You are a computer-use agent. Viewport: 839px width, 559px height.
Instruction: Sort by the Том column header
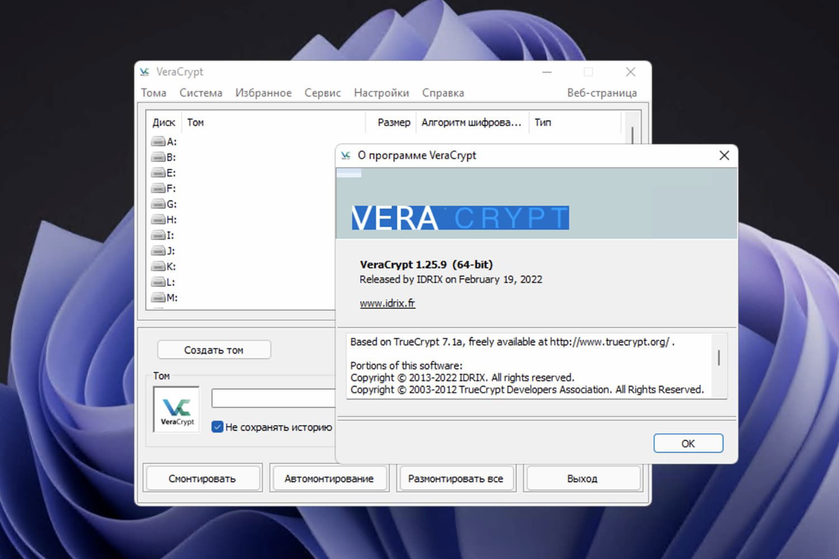[273, 122]
